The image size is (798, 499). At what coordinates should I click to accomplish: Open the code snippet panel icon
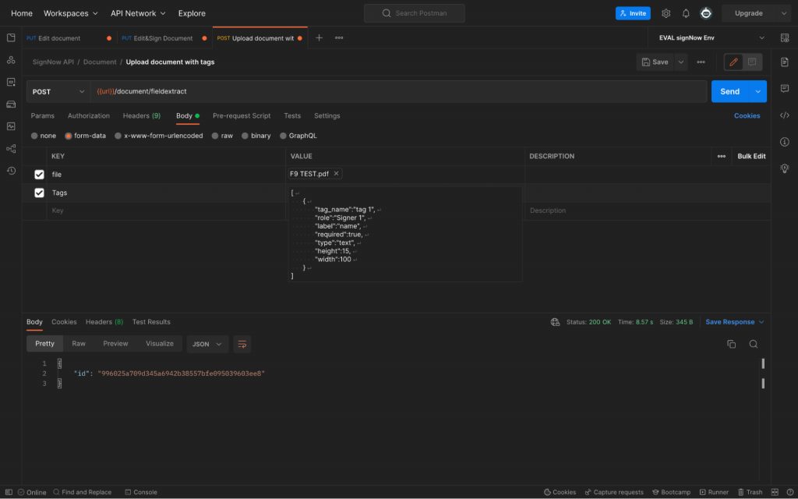click(784, 115)
